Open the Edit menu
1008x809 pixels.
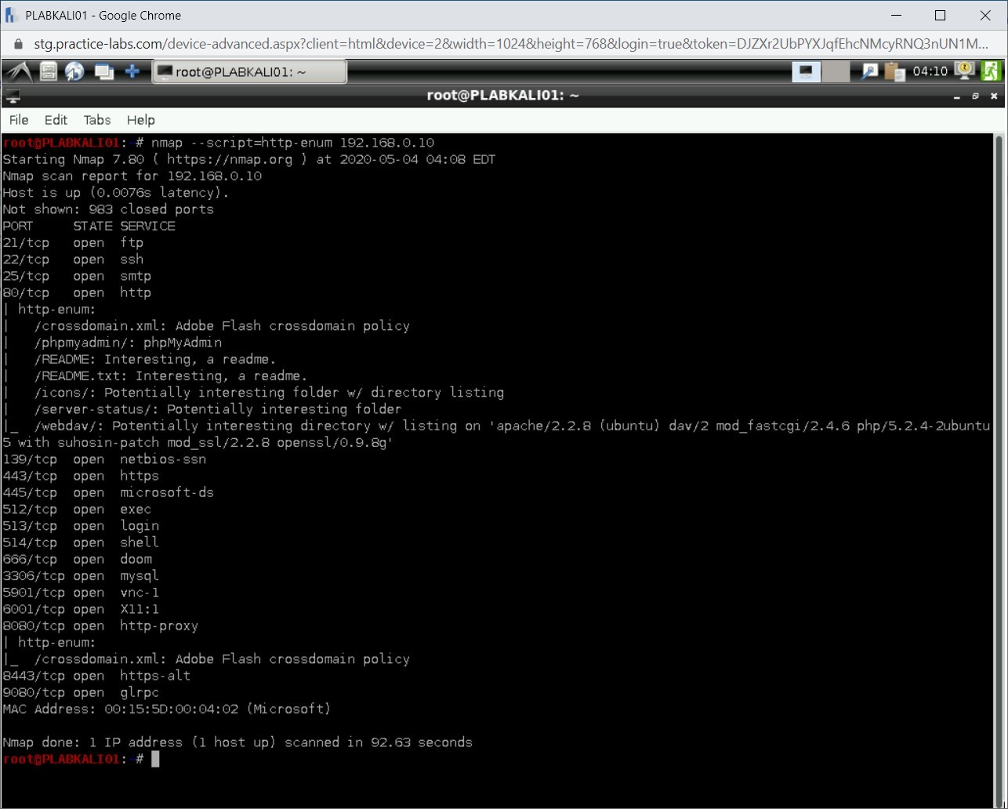[56, 120]
